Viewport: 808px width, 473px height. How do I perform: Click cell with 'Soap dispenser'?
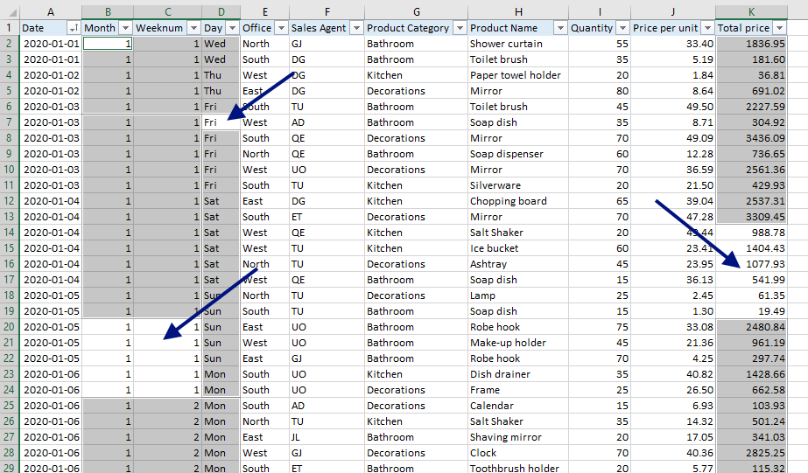[518, 154]
